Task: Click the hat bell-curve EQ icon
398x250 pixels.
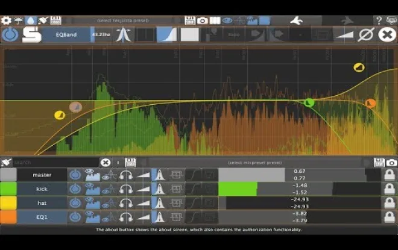Action: [x=159, y=203]
